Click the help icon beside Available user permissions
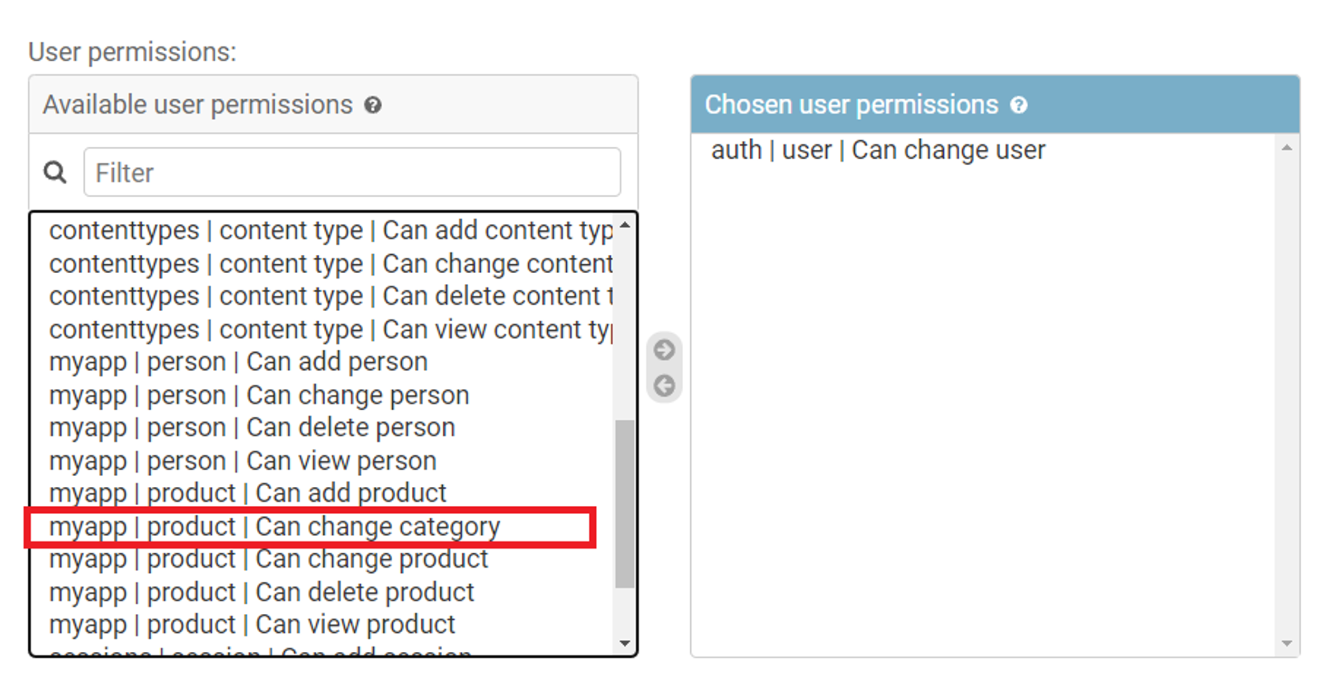Image resolution: width=1331 pixels, height=698 pixels. tap(373, 105)
